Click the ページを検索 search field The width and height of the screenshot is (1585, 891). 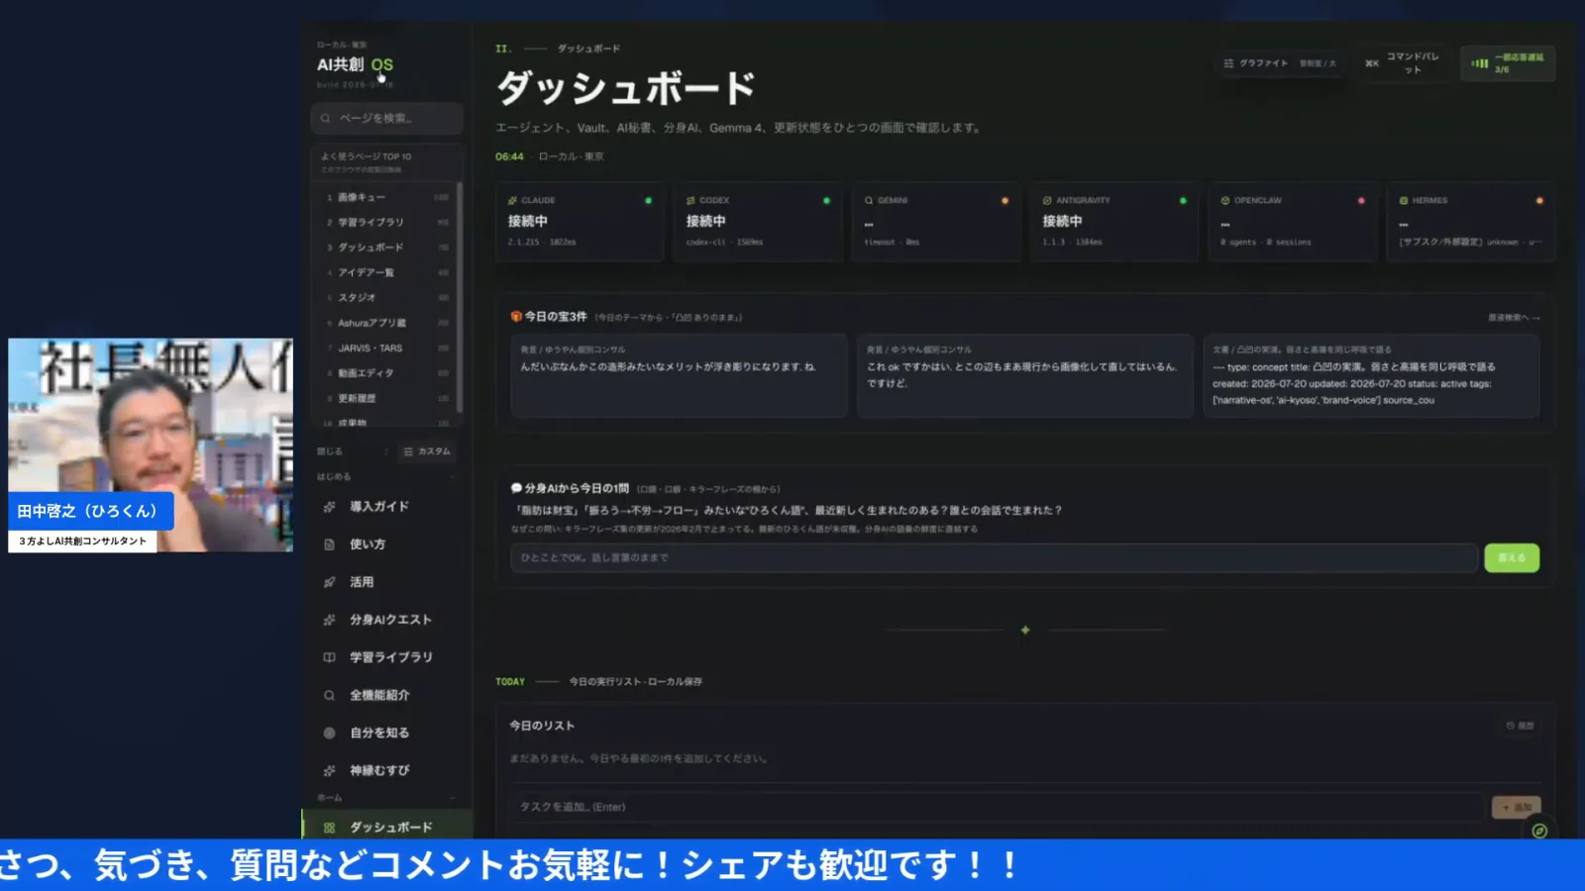click(387, 118)
